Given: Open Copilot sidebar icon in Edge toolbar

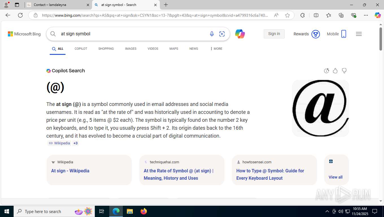Looking at the screenshot, I should point(378,15).
